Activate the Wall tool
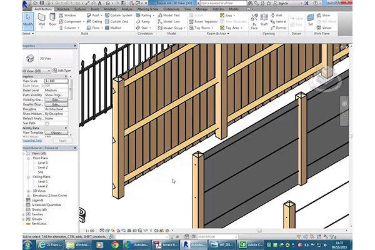Screen dimensions: 375x250 click(42, 20)
